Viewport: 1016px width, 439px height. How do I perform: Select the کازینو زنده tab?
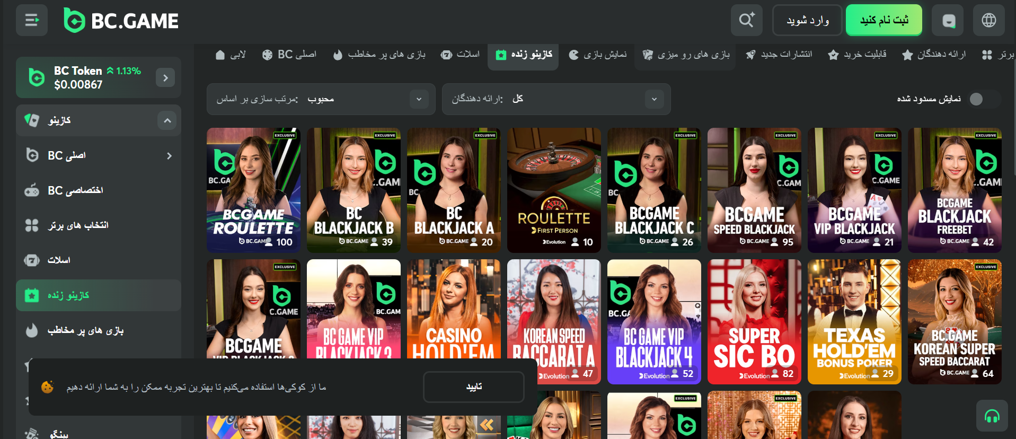click(523, 55)
